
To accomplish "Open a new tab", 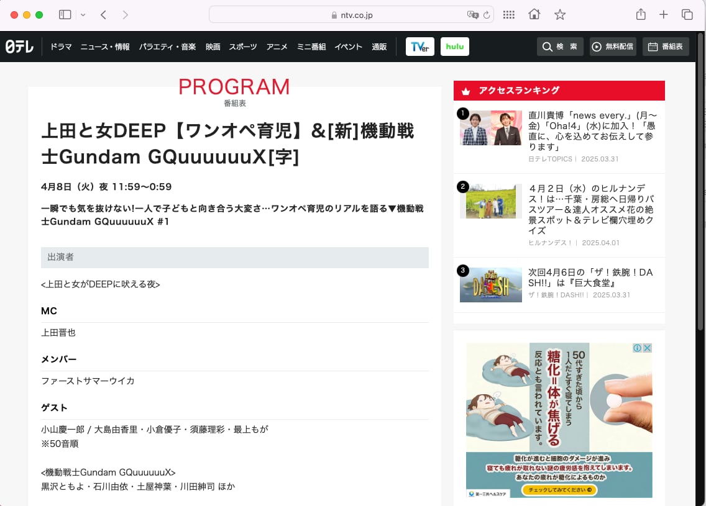I will click(x=664, y=15).
